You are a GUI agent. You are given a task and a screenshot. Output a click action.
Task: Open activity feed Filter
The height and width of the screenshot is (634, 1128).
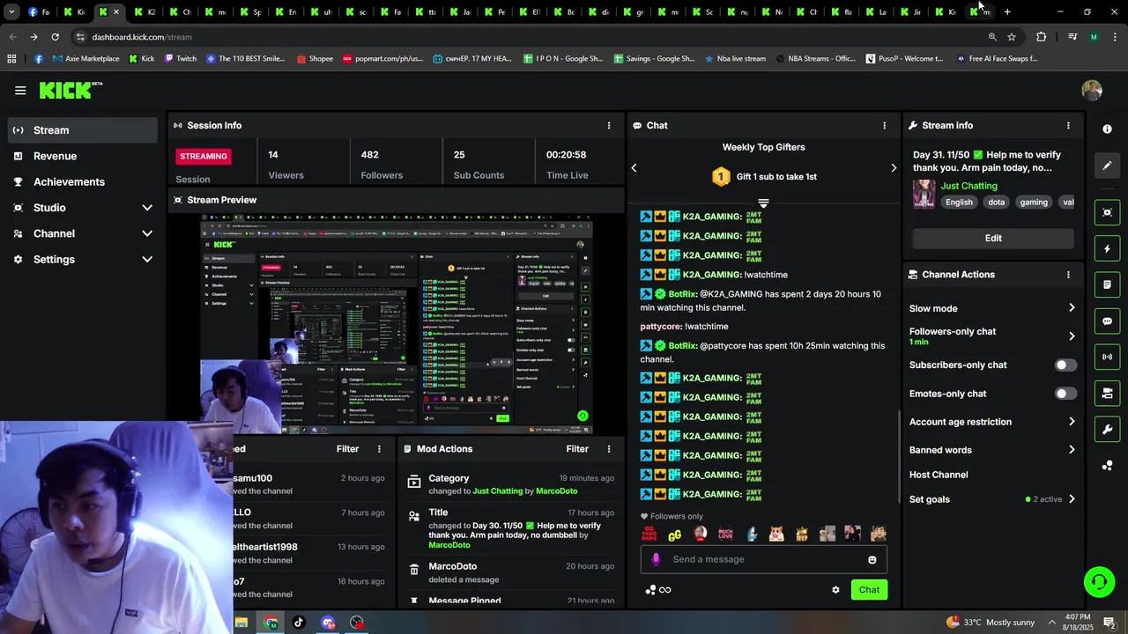tap(347, 449)
